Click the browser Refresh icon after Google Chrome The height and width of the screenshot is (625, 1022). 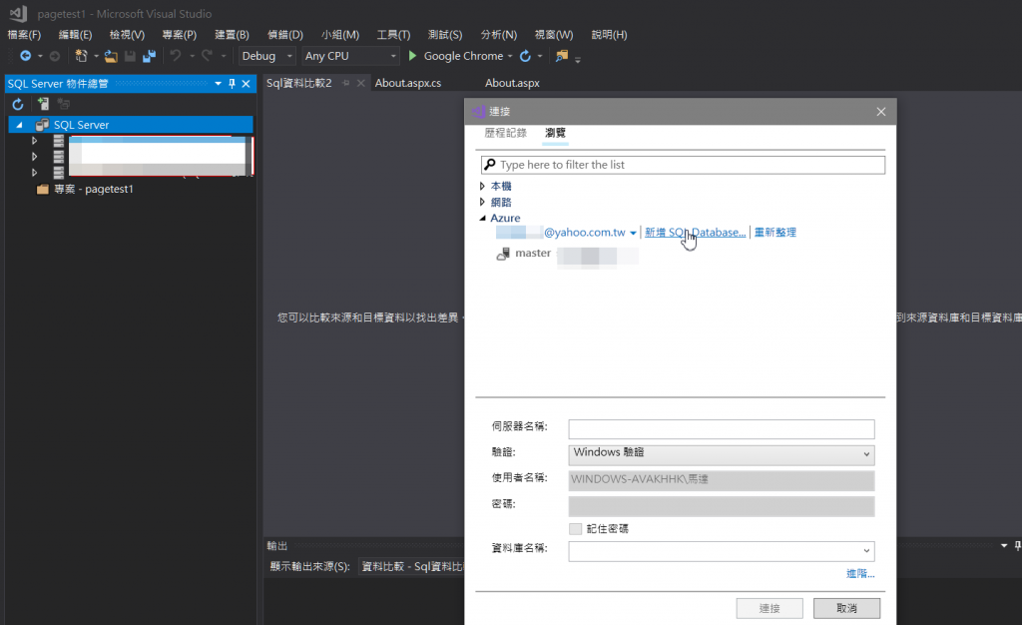pyautogui.click(x=525, y=56)
